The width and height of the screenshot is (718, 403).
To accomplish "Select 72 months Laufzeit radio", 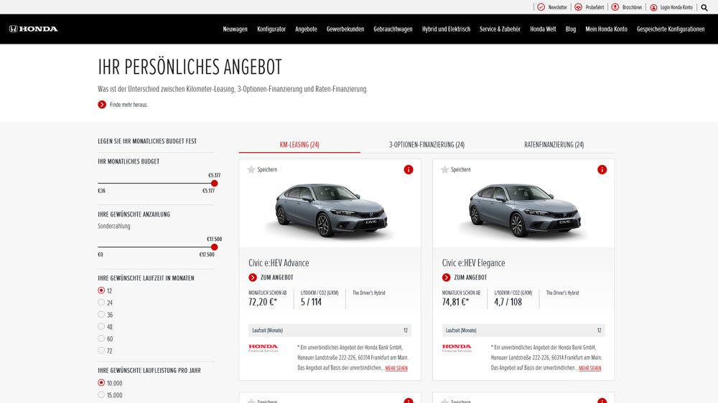I will click(x=101, y=351).
